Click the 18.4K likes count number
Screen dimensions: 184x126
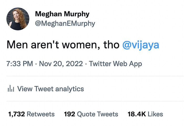(137, 114)
